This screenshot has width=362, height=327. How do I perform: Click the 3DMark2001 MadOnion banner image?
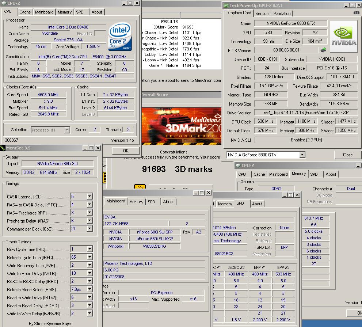point(182,126)
